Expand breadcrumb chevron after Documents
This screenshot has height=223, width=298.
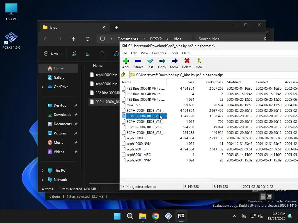pyautogui.click(x=144, y=39)
